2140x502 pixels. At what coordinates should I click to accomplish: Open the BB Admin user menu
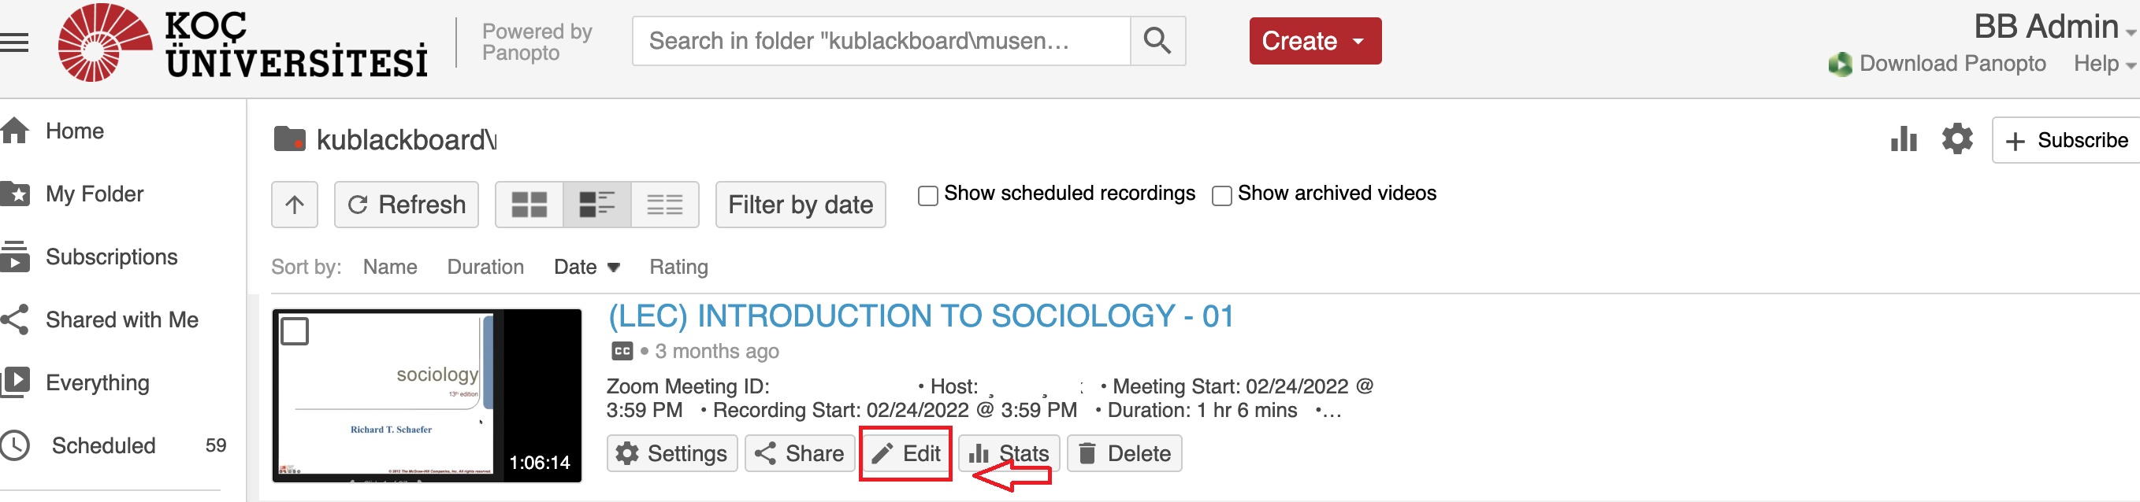tap(2052, 28)
